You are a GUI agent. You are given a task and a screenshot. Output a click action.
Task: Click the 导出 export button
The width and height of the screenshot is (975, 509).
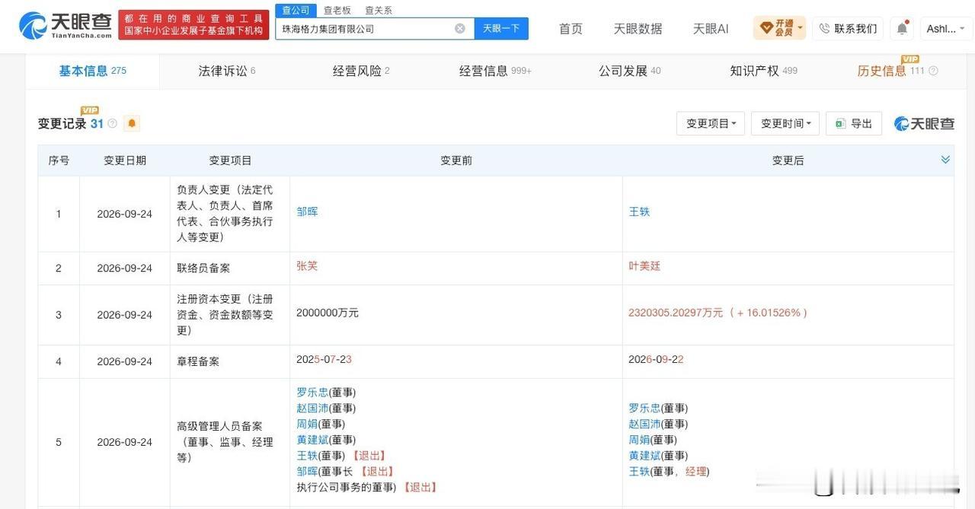[854, 123]
